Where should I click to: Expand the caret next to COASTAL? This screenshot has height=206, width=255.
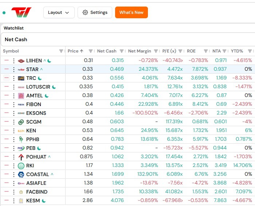[x=52, y=174]
